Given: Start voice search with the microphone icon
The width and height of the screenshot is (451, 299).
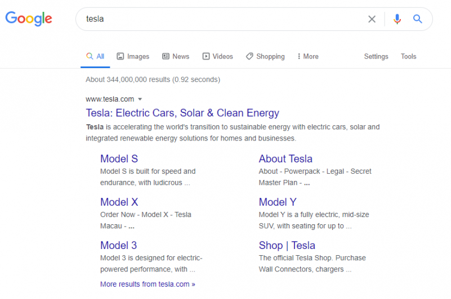Looking at the screenshot, I should pyautogui.click(x=397, y=19).
